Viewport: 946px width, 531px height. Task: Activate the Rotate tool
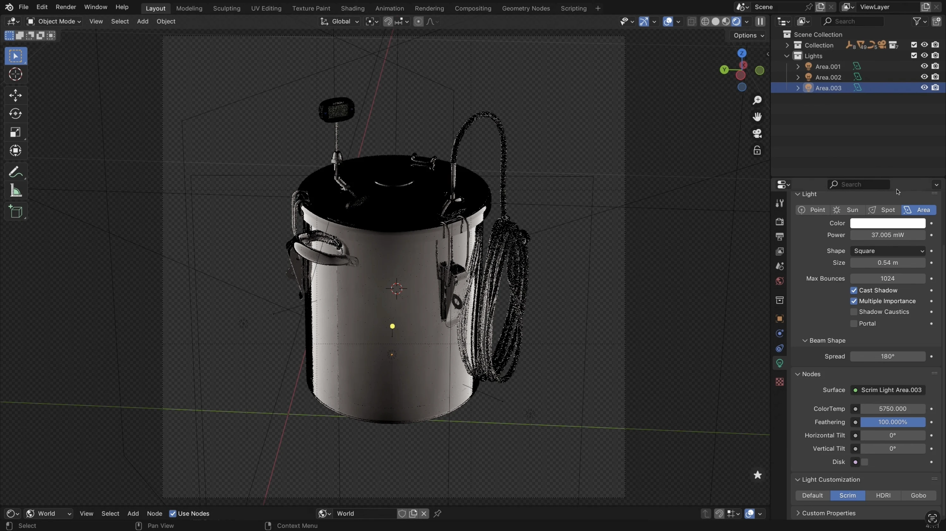click(x=15, y=114)
